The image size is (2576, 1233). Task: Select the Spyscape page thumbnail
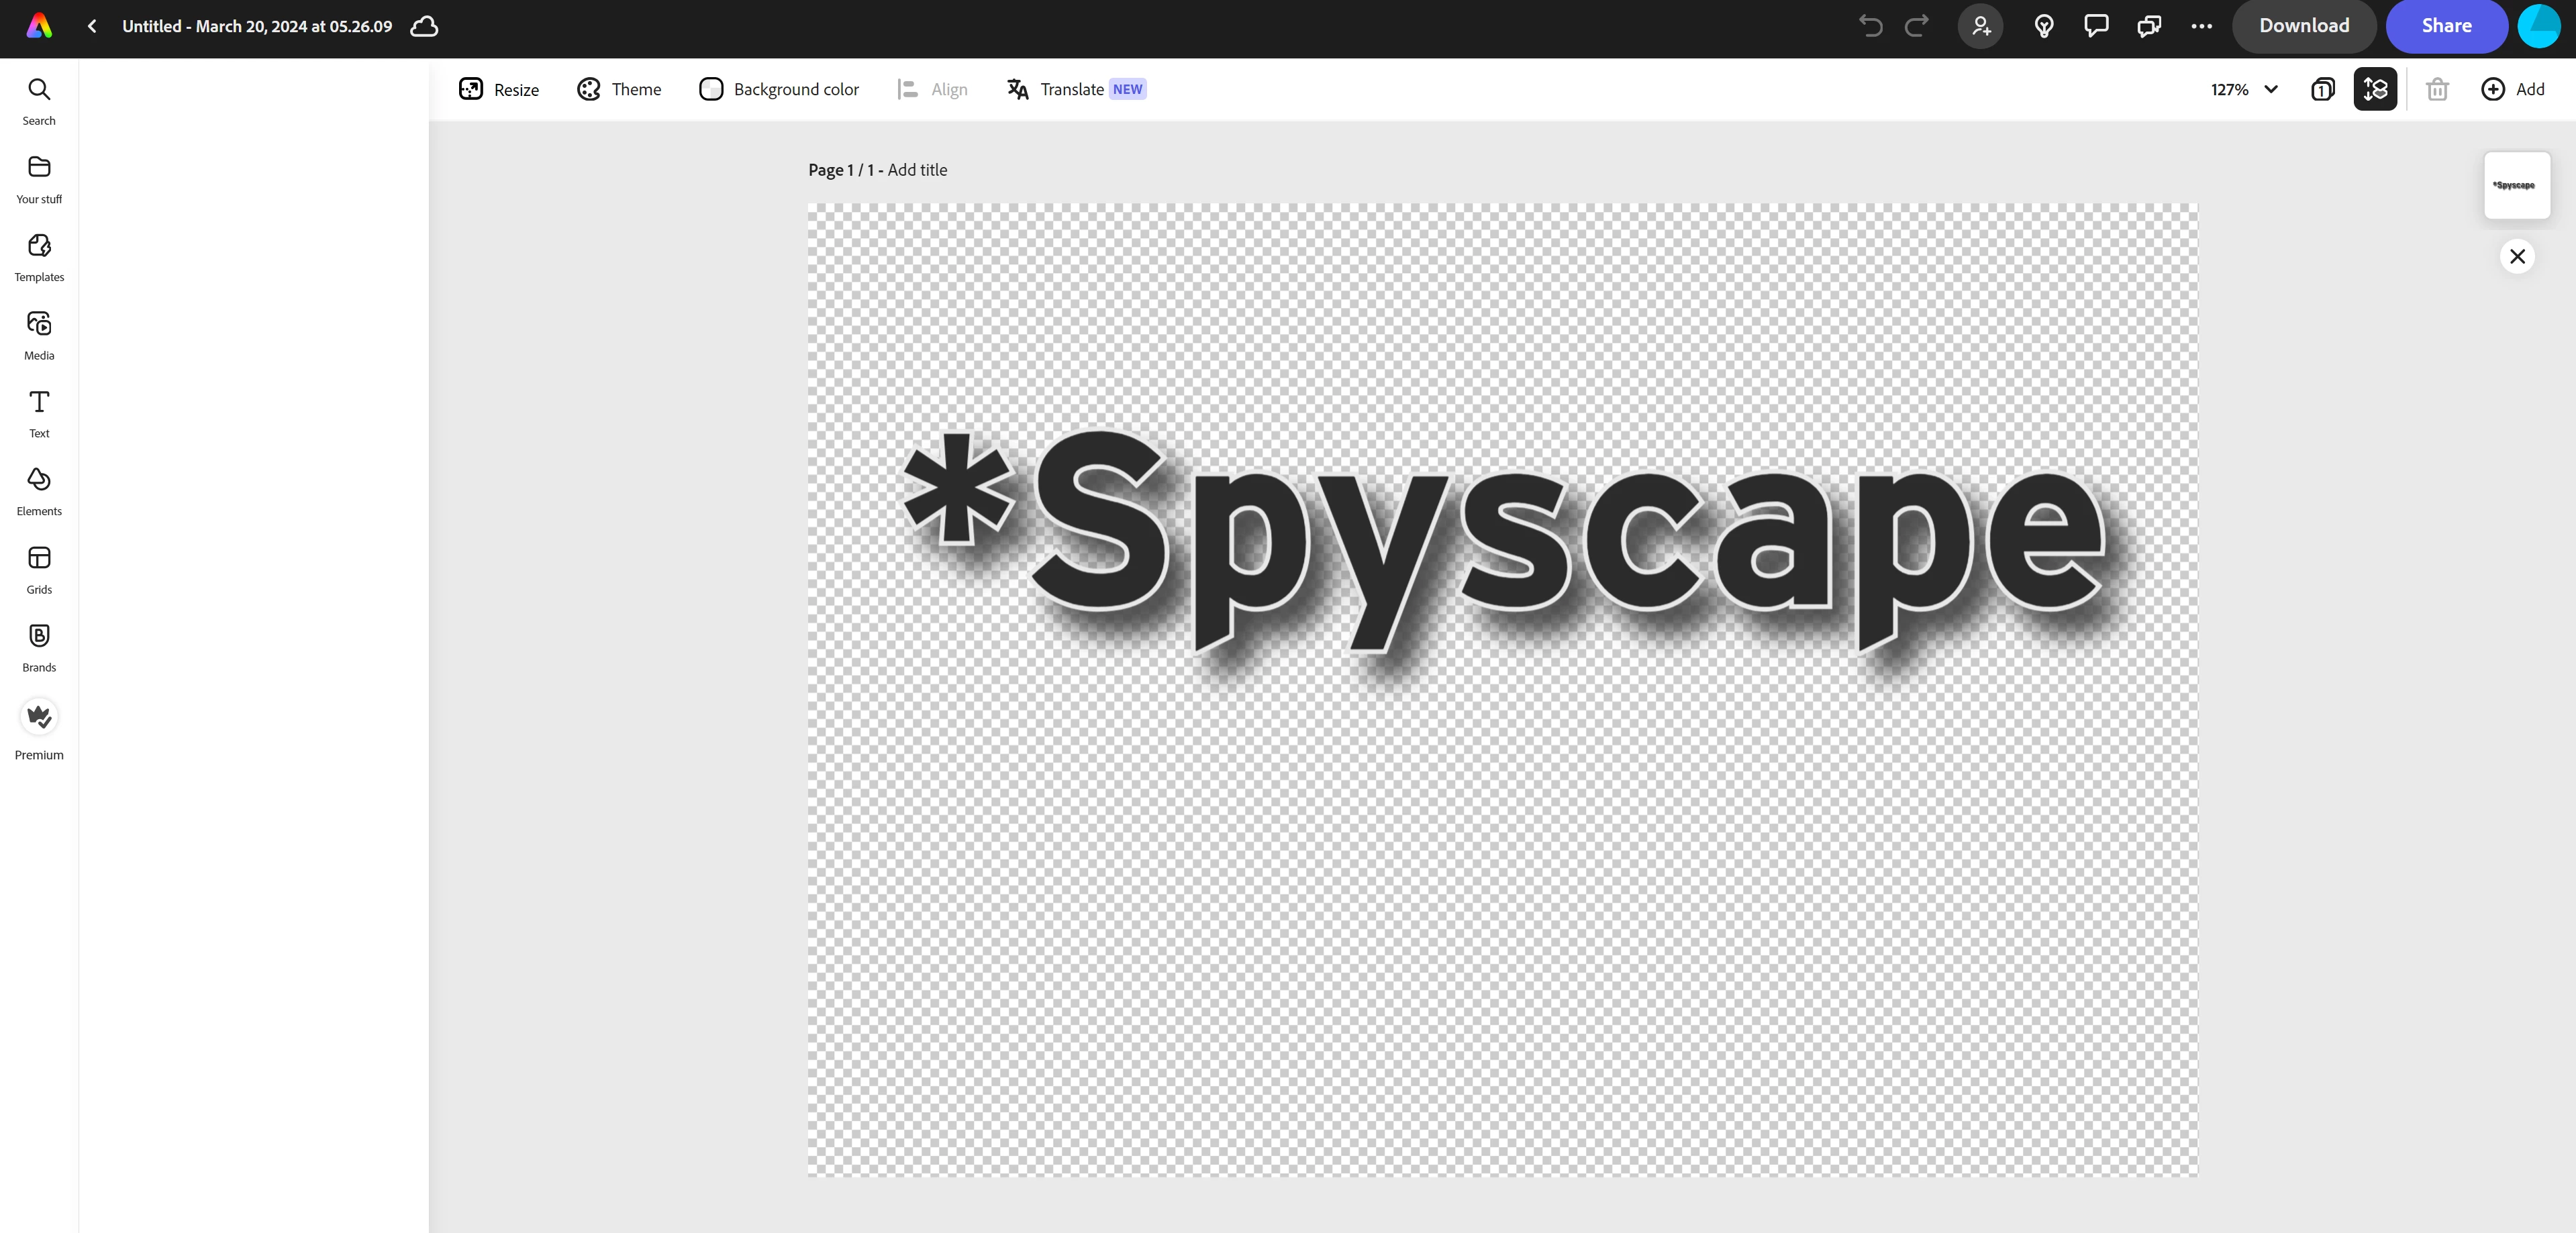coord(2516,185)
